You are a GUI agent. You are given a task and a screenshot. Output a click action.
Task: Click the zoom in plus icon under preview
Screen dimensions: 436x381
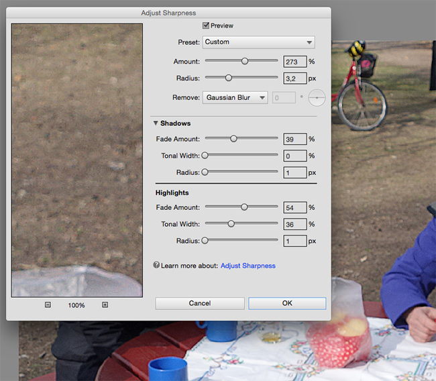[105, 305]
